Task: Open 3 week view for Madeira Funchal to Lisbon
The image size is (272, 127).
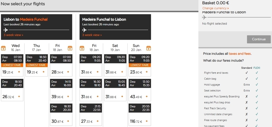Action: click(92, 35)
